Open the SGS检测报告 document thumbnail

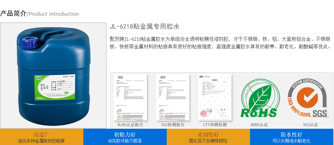tap(173, 97)
